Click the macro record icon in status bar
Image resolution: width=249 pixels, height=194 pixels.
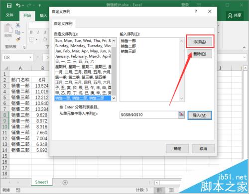18,190
